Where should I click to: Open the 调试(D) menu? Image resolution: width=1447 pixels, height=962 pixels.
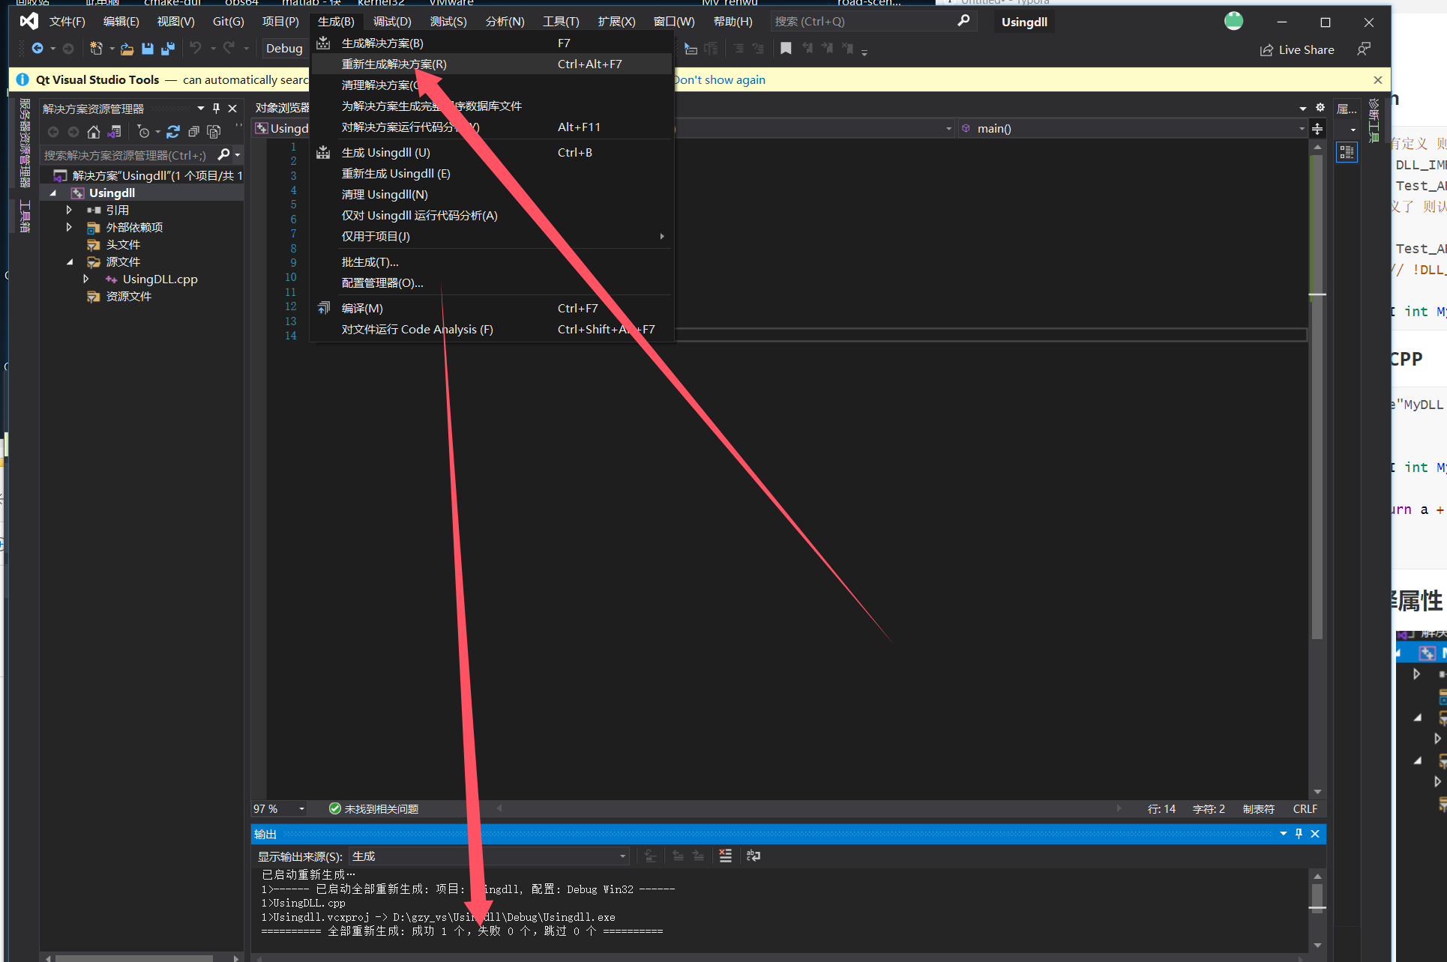[391, 21]
